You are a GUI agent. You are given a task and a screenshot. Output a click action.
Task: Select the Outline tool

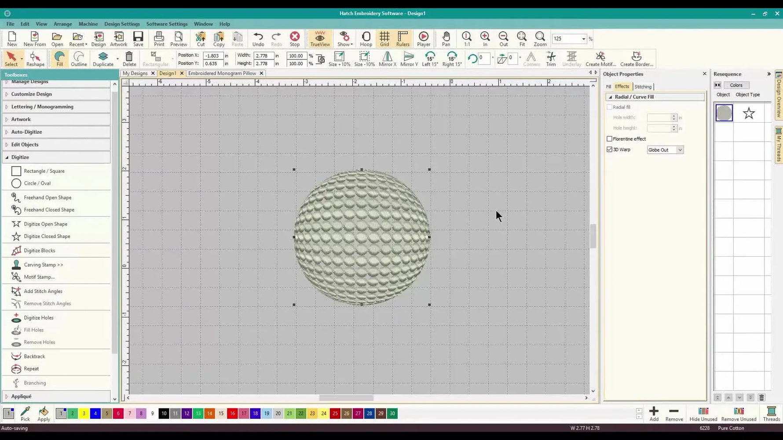79,59
